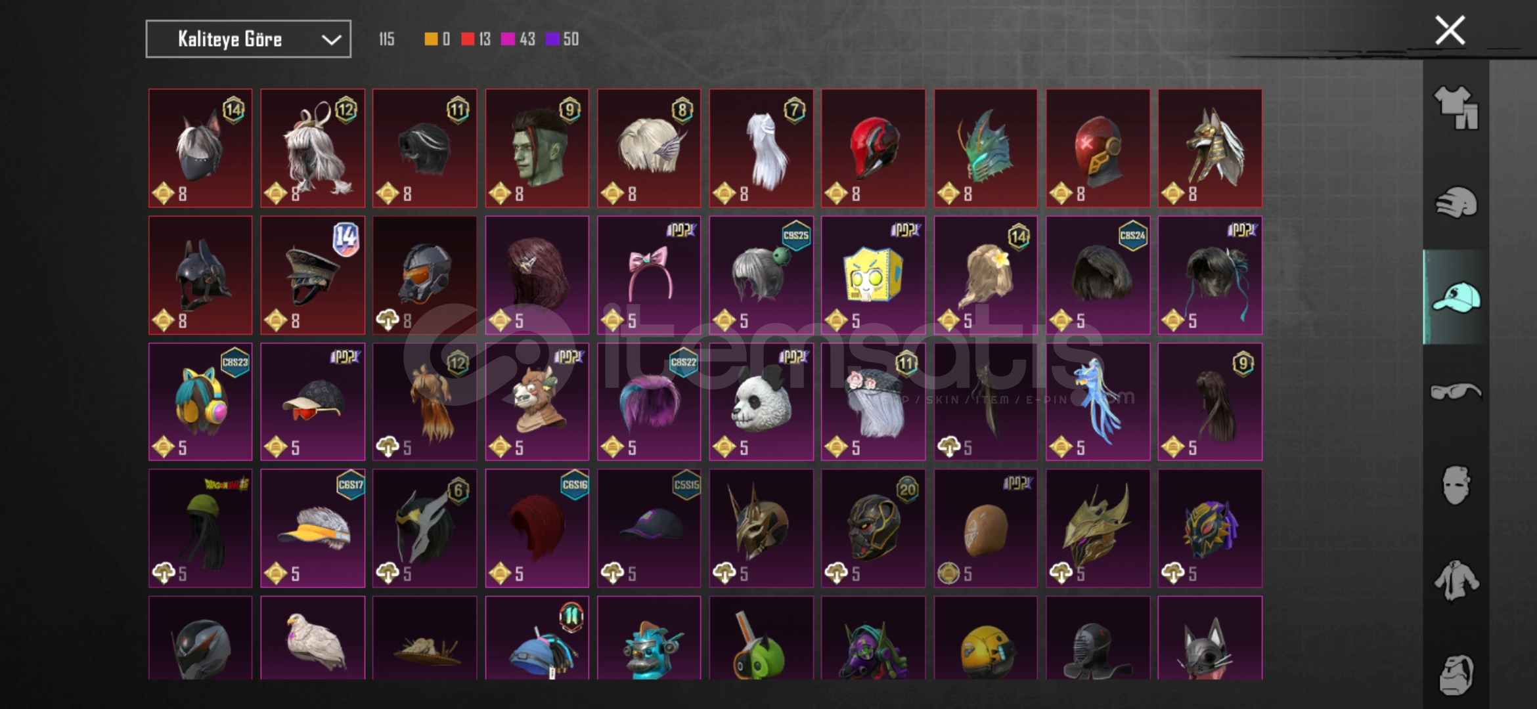Select the panda head item
The image size is (1537, 709).
click(761, 402)
